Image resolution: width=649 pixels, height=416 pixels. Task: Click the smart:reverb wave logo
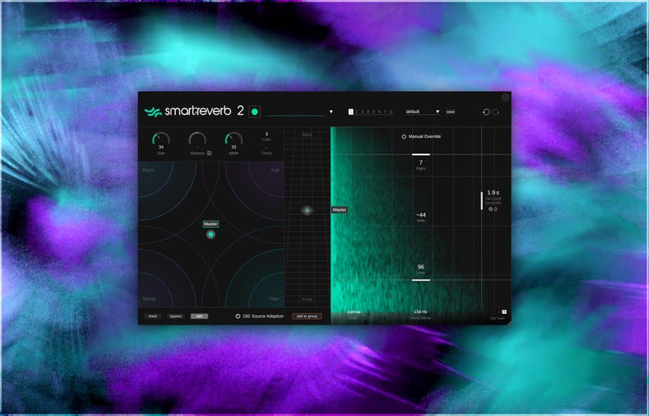point(153,112)
